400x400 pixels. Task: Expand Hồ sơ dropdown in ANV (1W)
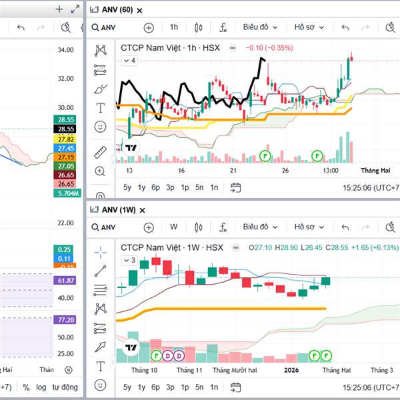coord(309,227)
